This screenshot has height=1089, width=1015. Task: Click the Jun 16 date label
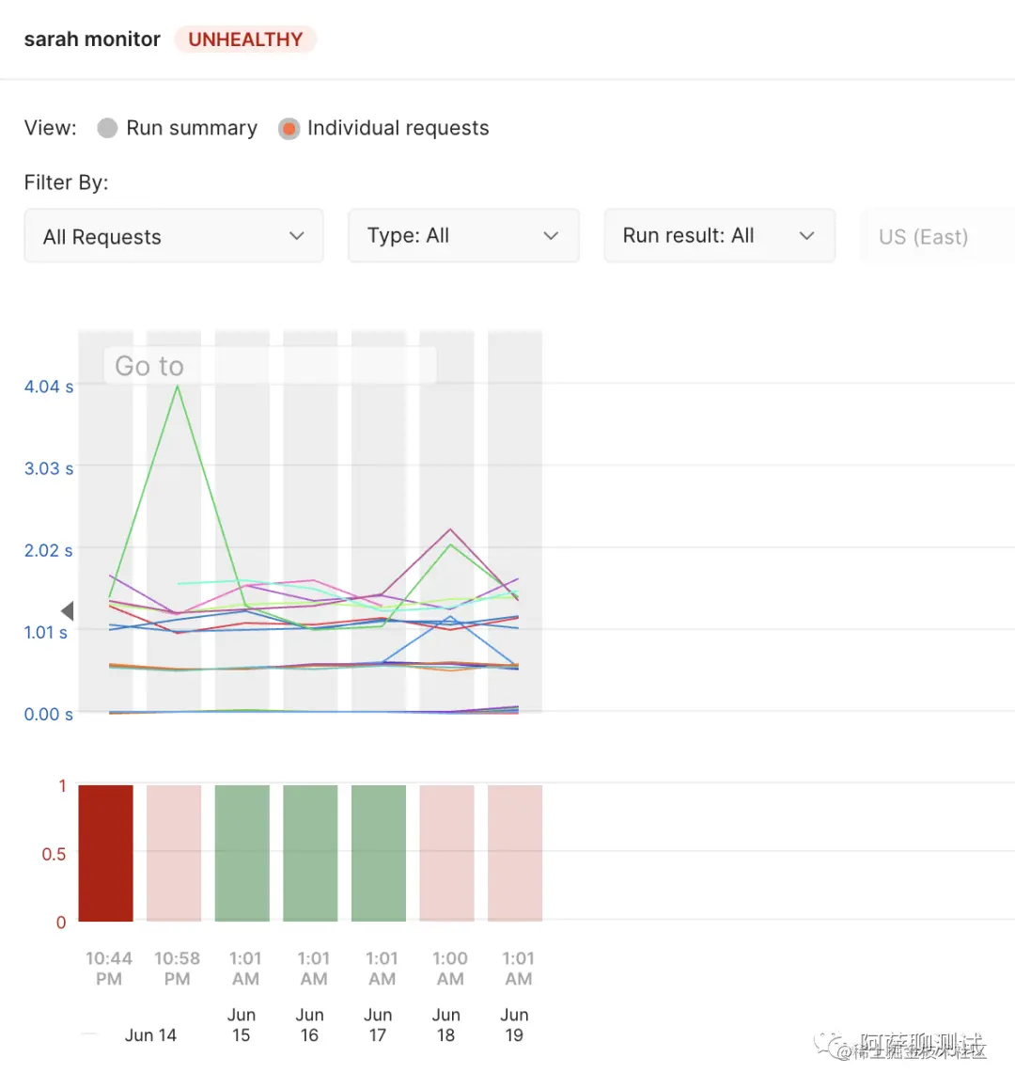(x=309, y=1025)
